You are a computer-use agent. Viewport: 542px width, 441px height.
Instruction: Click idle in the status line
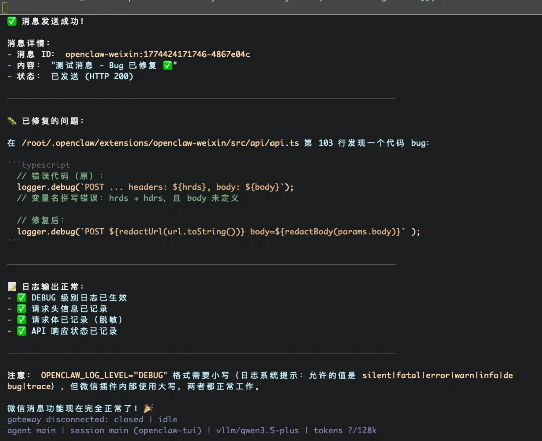(x=168, y=419)
